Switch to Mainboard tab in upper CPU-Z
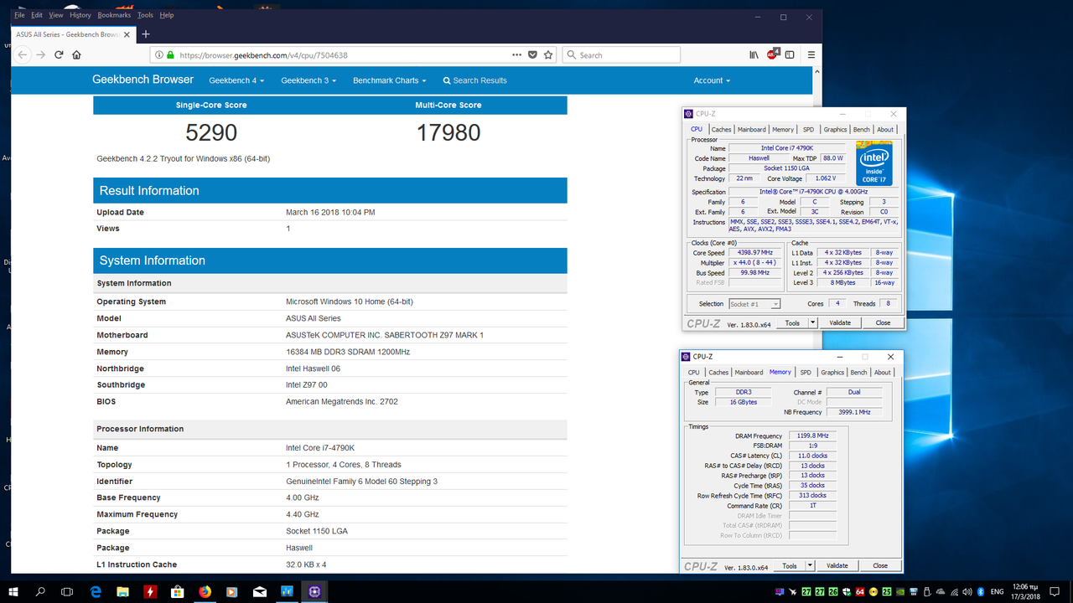The image size is (1073, 603). tap(752, 129)
